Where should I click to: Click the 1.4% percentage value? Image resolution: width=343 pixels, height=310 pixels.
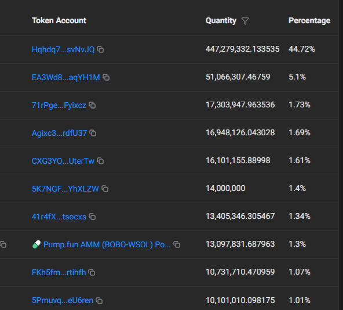[x=297, y=188]
